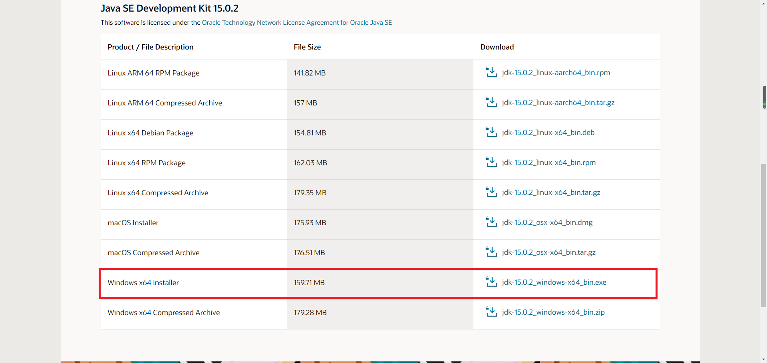Download jdk-15.0.2_windows-x64_bin.exe installer link
The width and height of the screenshot is (767, 363).
(x=554, y=282)
